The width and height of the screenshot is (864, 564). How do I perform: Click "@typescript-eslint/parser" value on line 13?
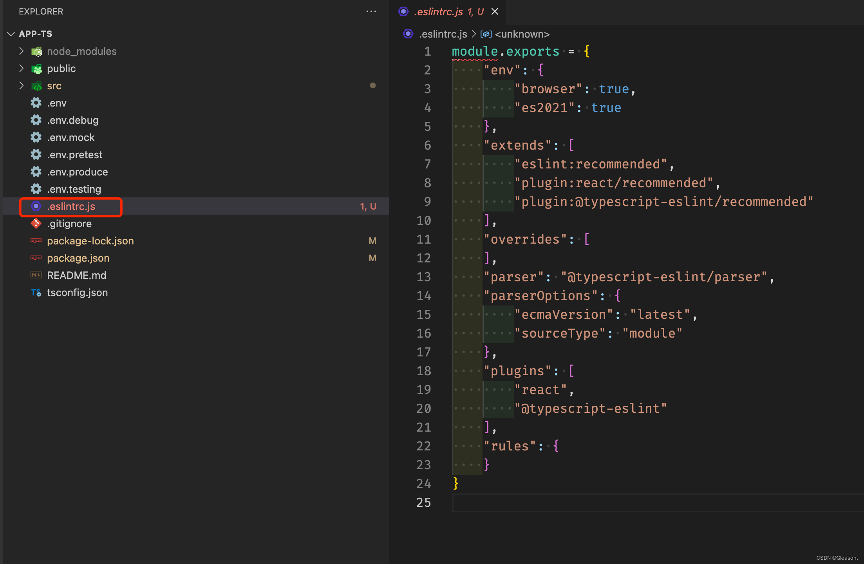click(664, 277)
